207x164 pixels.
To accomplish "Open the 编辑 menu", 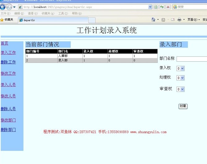I will (19, 14).
